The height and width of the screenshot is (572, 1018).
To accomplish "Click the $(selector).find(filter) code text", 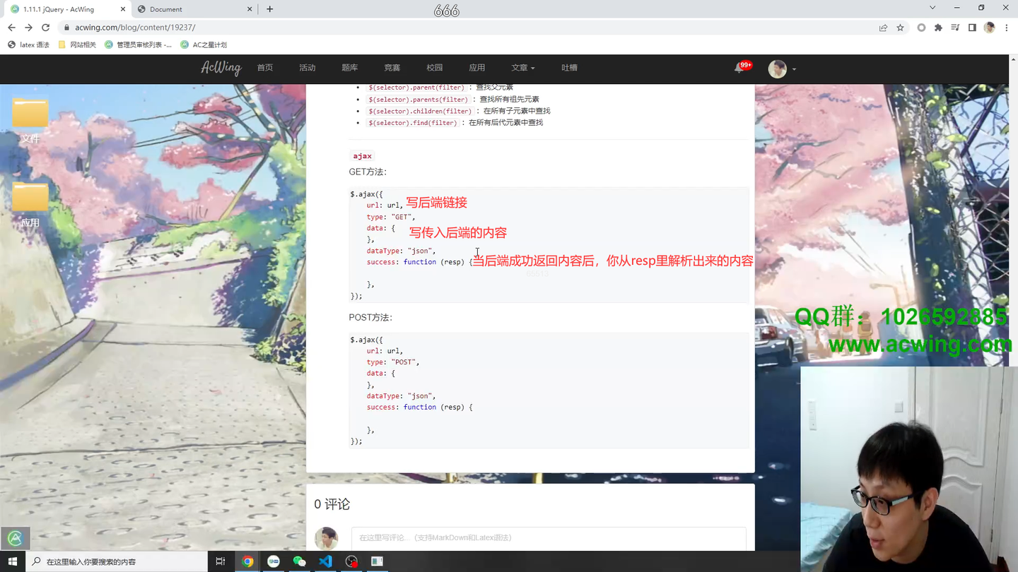I will pos(413,123).
